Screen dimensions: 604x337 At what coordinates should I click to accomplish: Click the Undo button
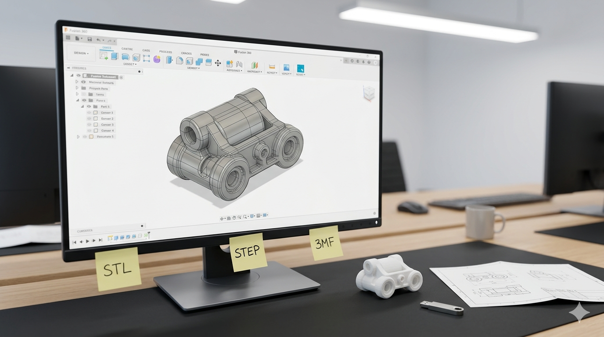[x=98, y=39]
